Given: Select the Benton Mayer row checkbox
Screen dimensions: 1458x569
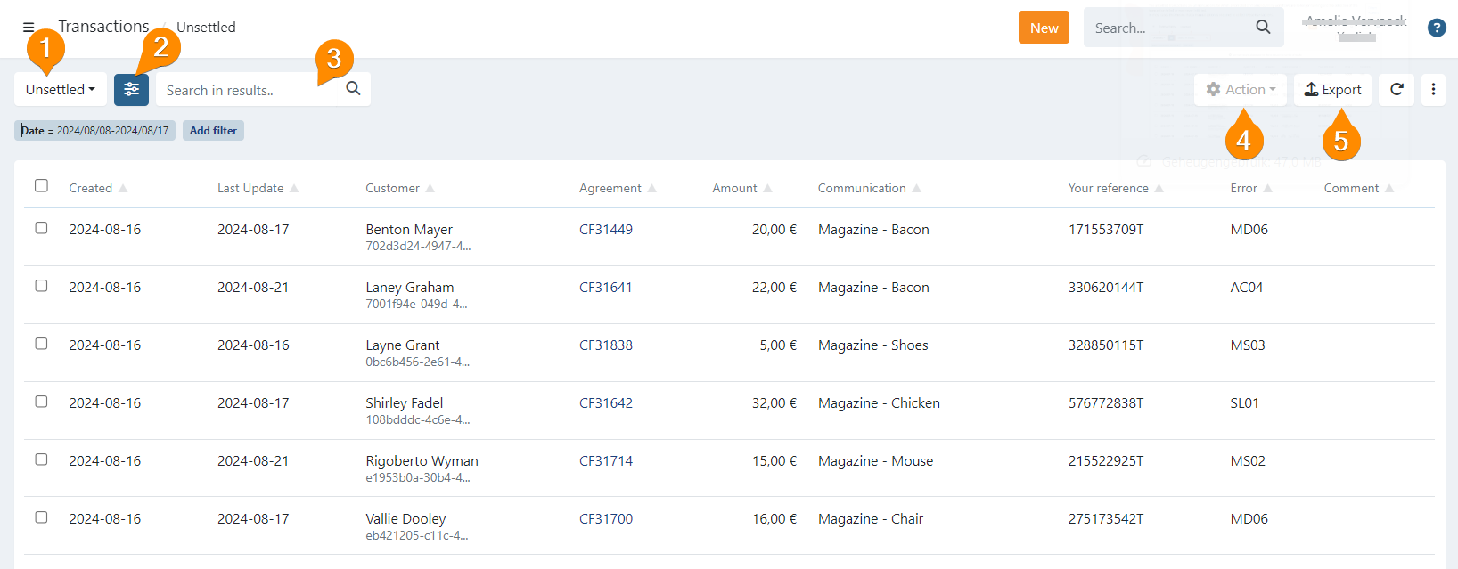Looking at the screenshot, I should point(41,228).
